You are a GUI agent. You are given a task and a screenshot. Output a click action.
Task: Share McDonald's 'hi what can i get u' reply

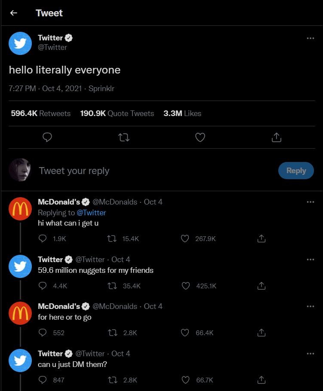click(x=261, y=238)
